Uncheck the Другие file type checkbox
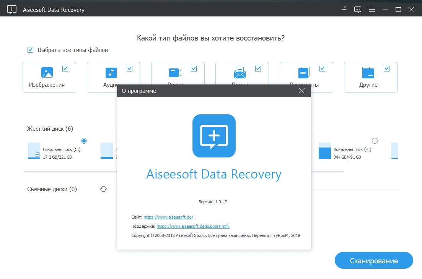Viewport: 422px width, 279px height. click(386, 68)
